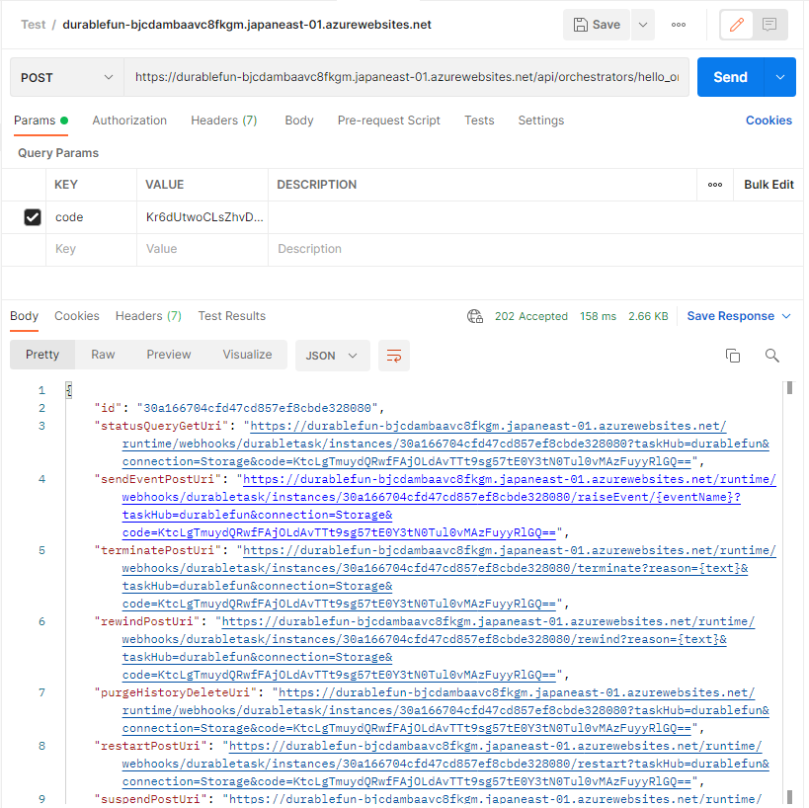
Task: Open the Authorization tab
Action: (x=129, y=121)
